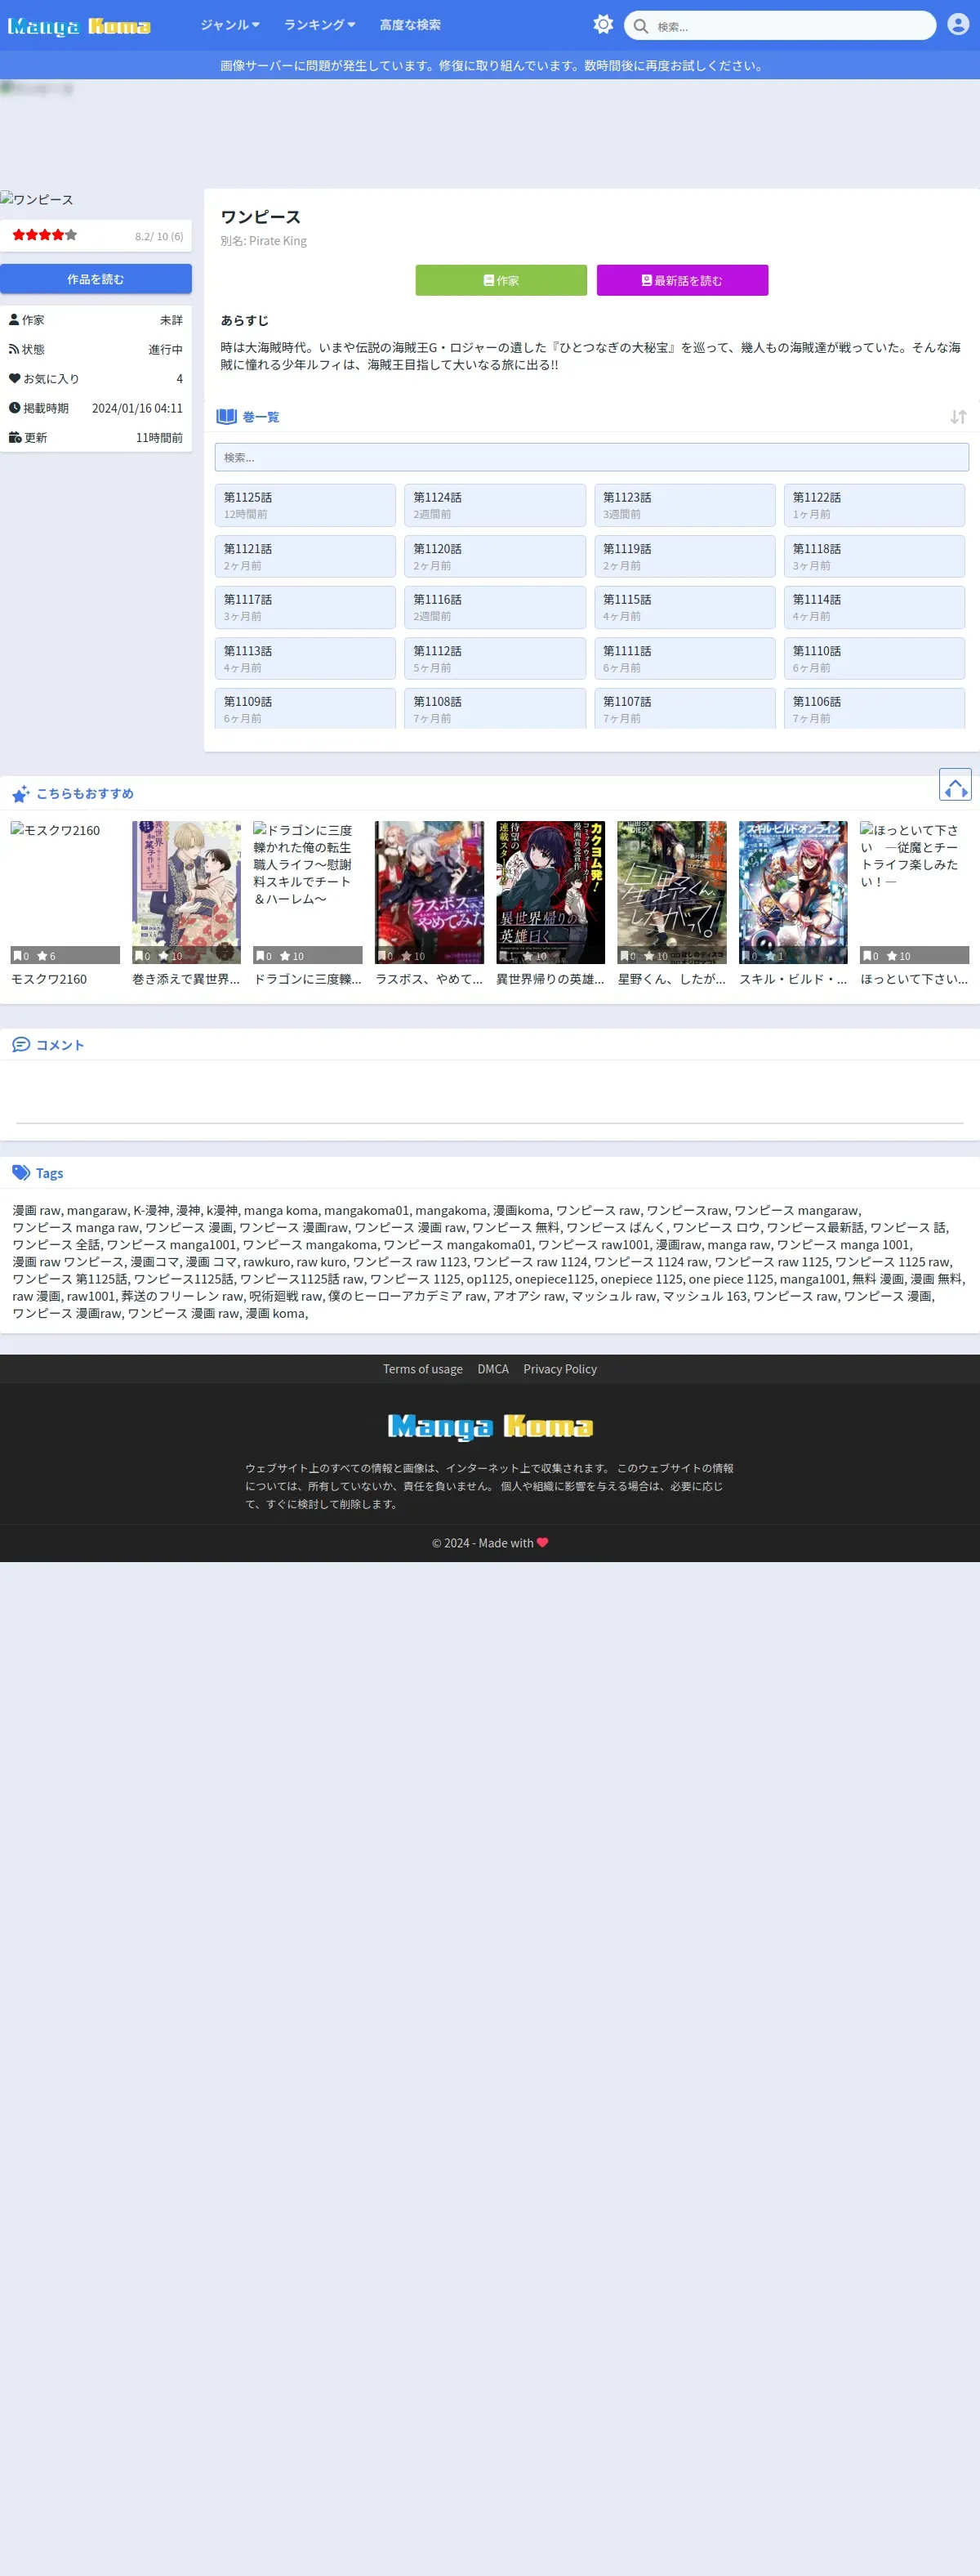Go to 高度な検索 page
Screen dimensions: 980x2576
click(410, 25)
